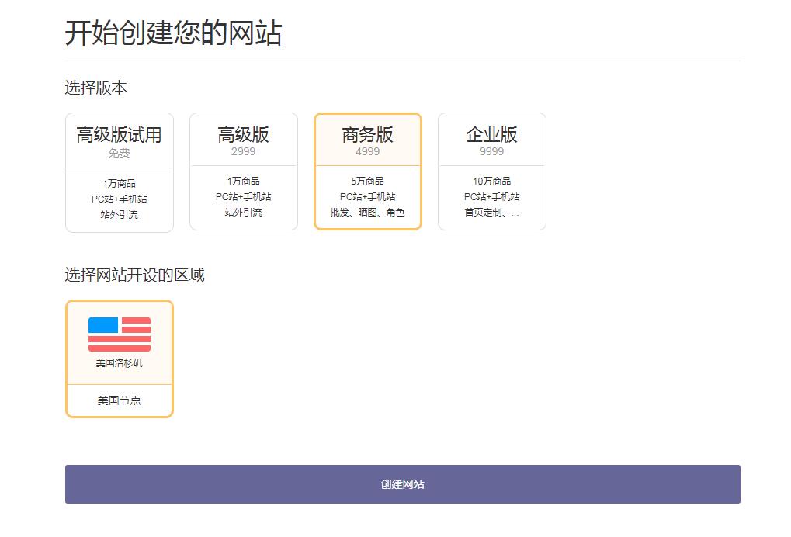Click the 10万商品 feature text
Viewport: 791px width, 537px height.
coord(492,181)
